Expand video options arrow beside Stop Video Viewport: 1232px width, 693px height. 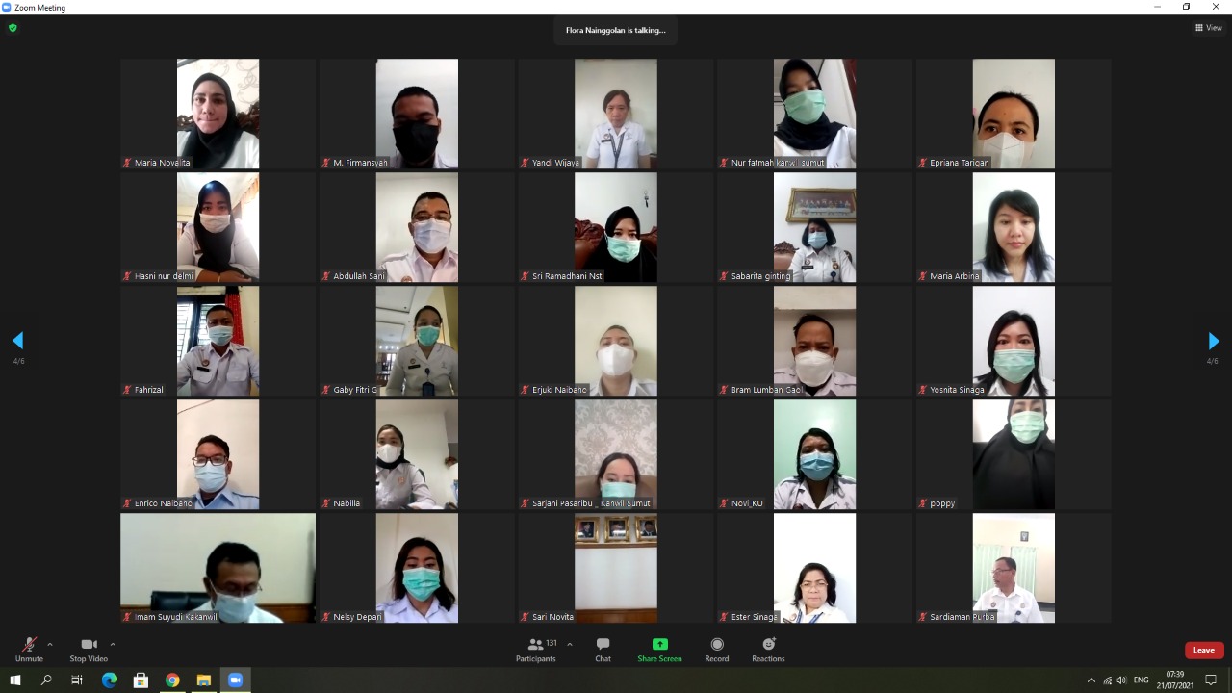113,644
